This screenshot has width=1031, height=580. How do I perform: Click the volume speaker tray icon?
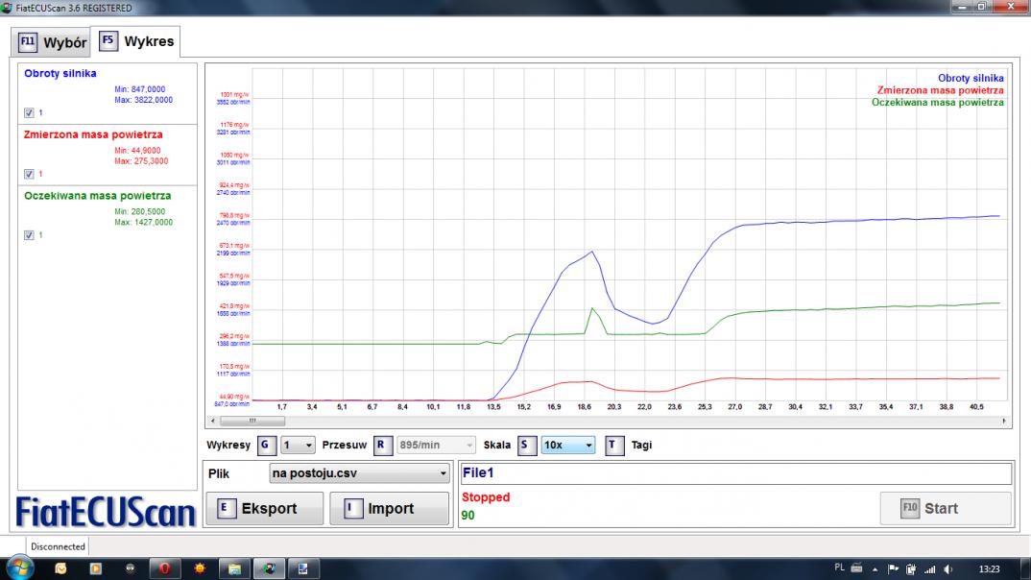[x=948, y=569]
